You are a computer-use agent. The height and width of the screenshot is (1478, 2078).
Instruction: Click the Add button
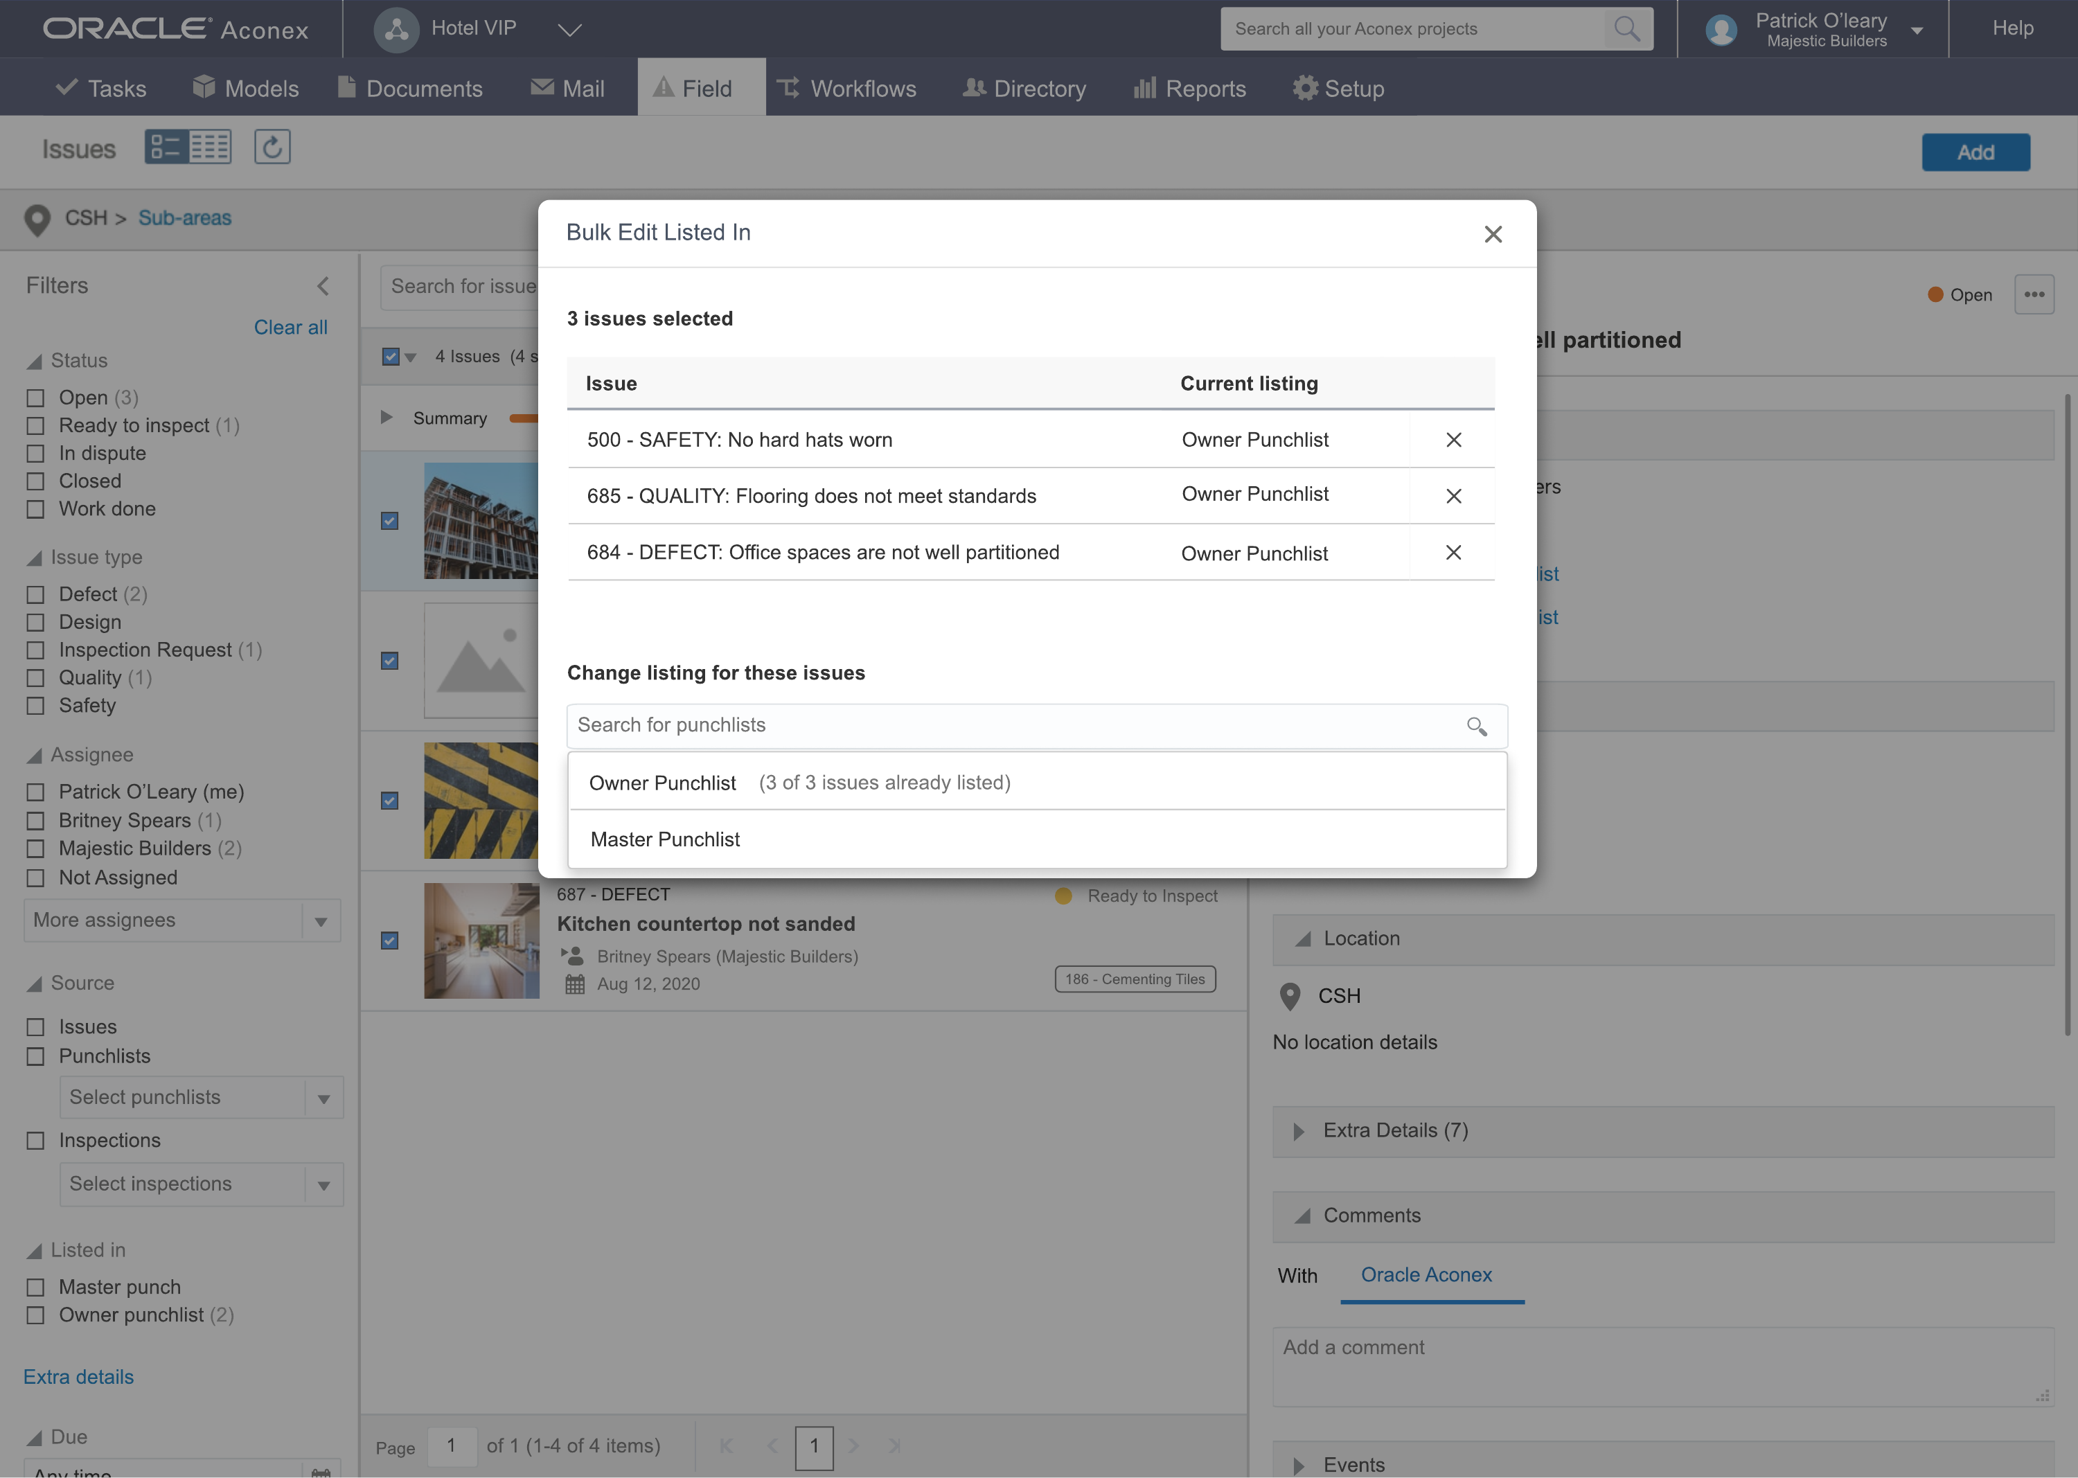coord(1975,152)
